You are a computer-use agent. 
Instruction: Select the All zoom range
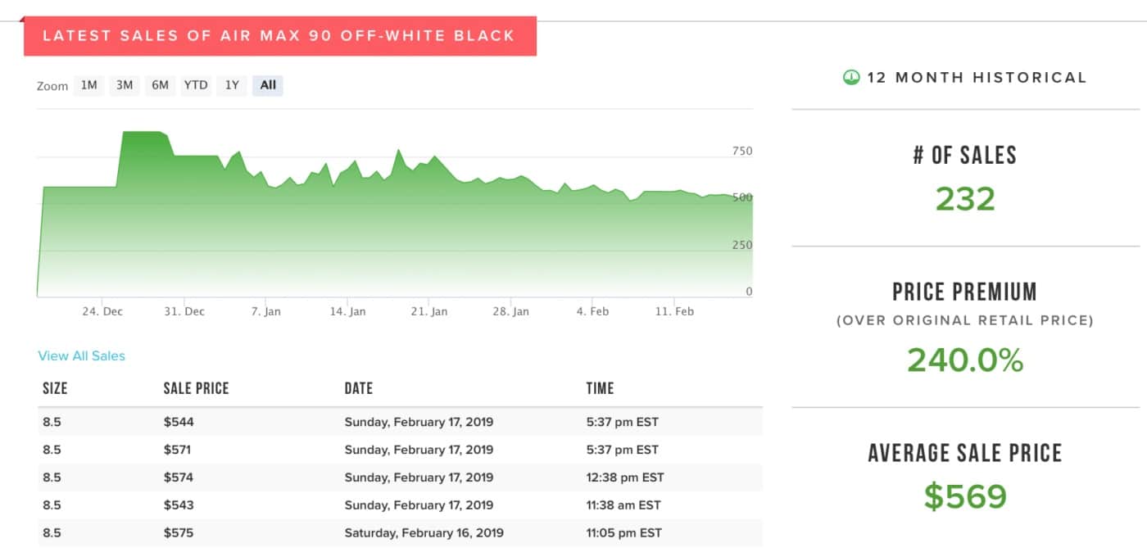click(x=268, y=85)
